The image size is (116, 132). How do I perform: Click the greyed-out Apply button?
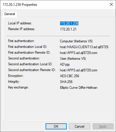point(103,126)
